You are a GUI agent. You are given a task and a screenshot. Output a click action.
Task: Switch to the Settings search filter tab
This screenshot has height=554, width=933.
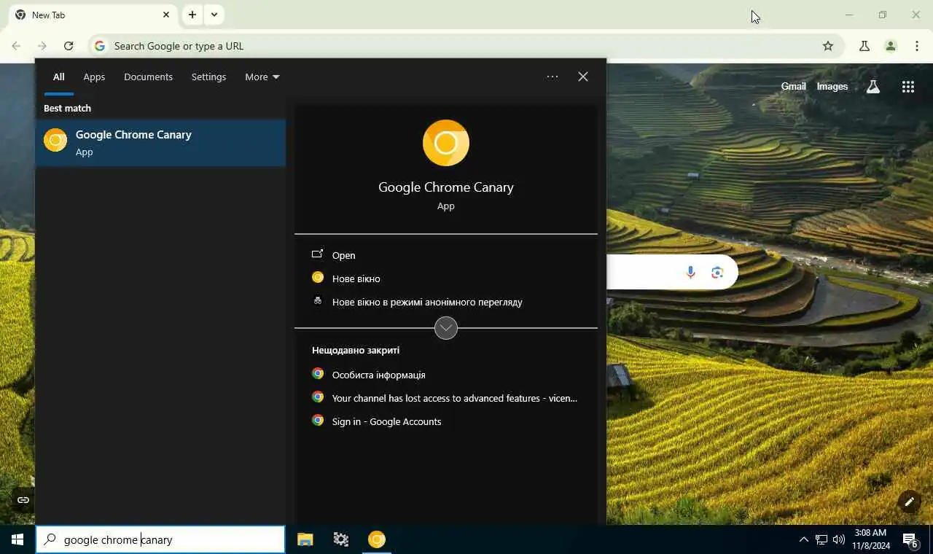click(208, 77)
